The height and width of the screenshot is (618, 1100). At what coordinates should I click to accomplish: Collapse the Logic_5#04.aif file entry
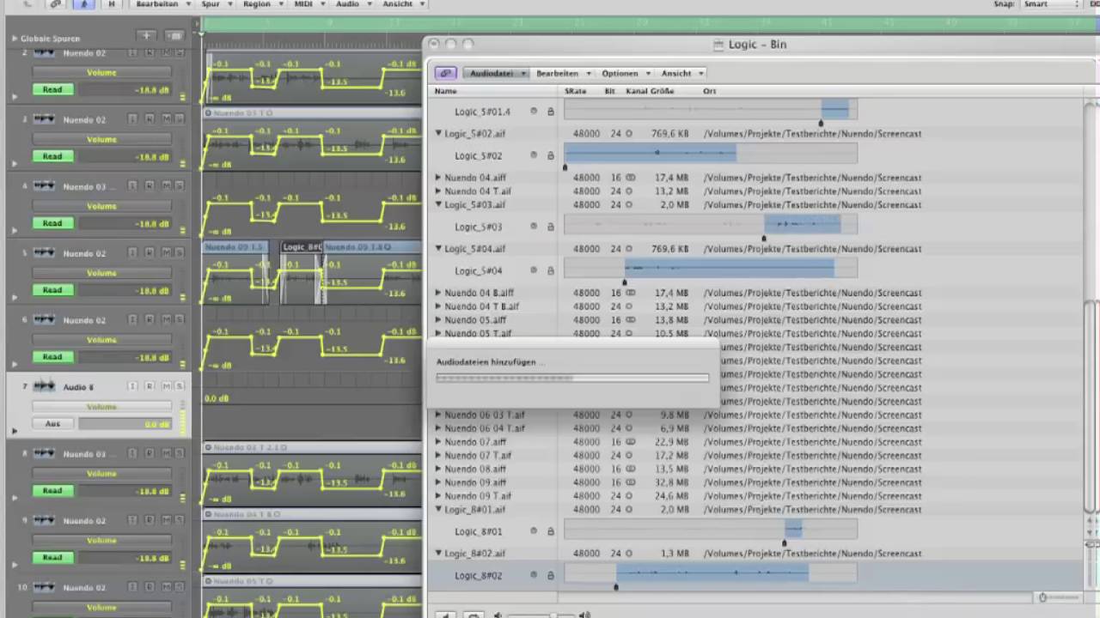pos(438,249)
